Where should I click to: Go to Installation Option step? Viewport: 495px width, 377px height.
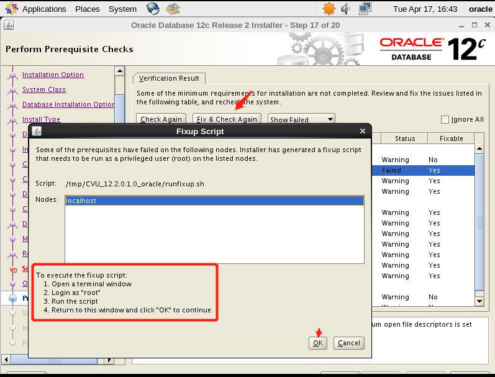53,75
